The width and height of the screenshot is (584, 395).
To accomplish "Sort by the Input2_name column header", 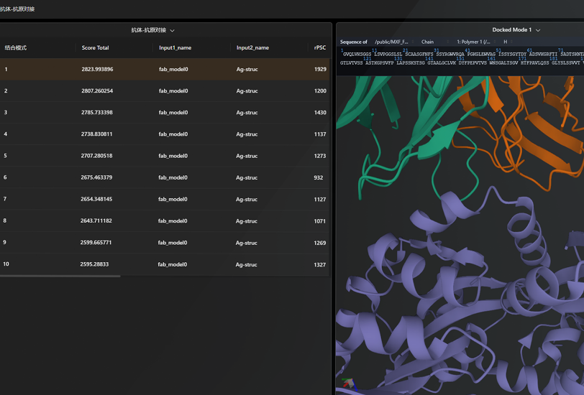I will [x=252, y=47].
